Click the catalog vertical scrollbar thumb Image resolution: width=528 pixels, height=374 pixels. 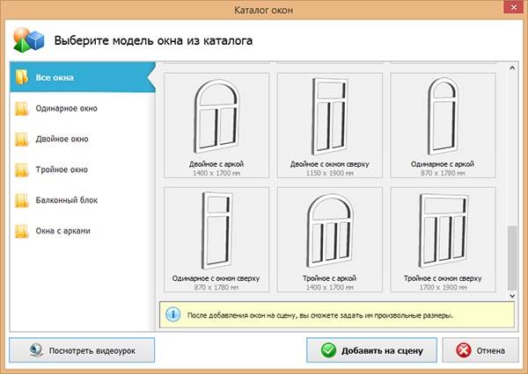[x=512, y=261]
